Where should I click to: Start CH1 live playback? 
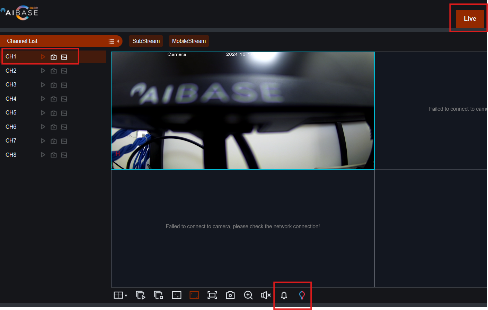43,57
